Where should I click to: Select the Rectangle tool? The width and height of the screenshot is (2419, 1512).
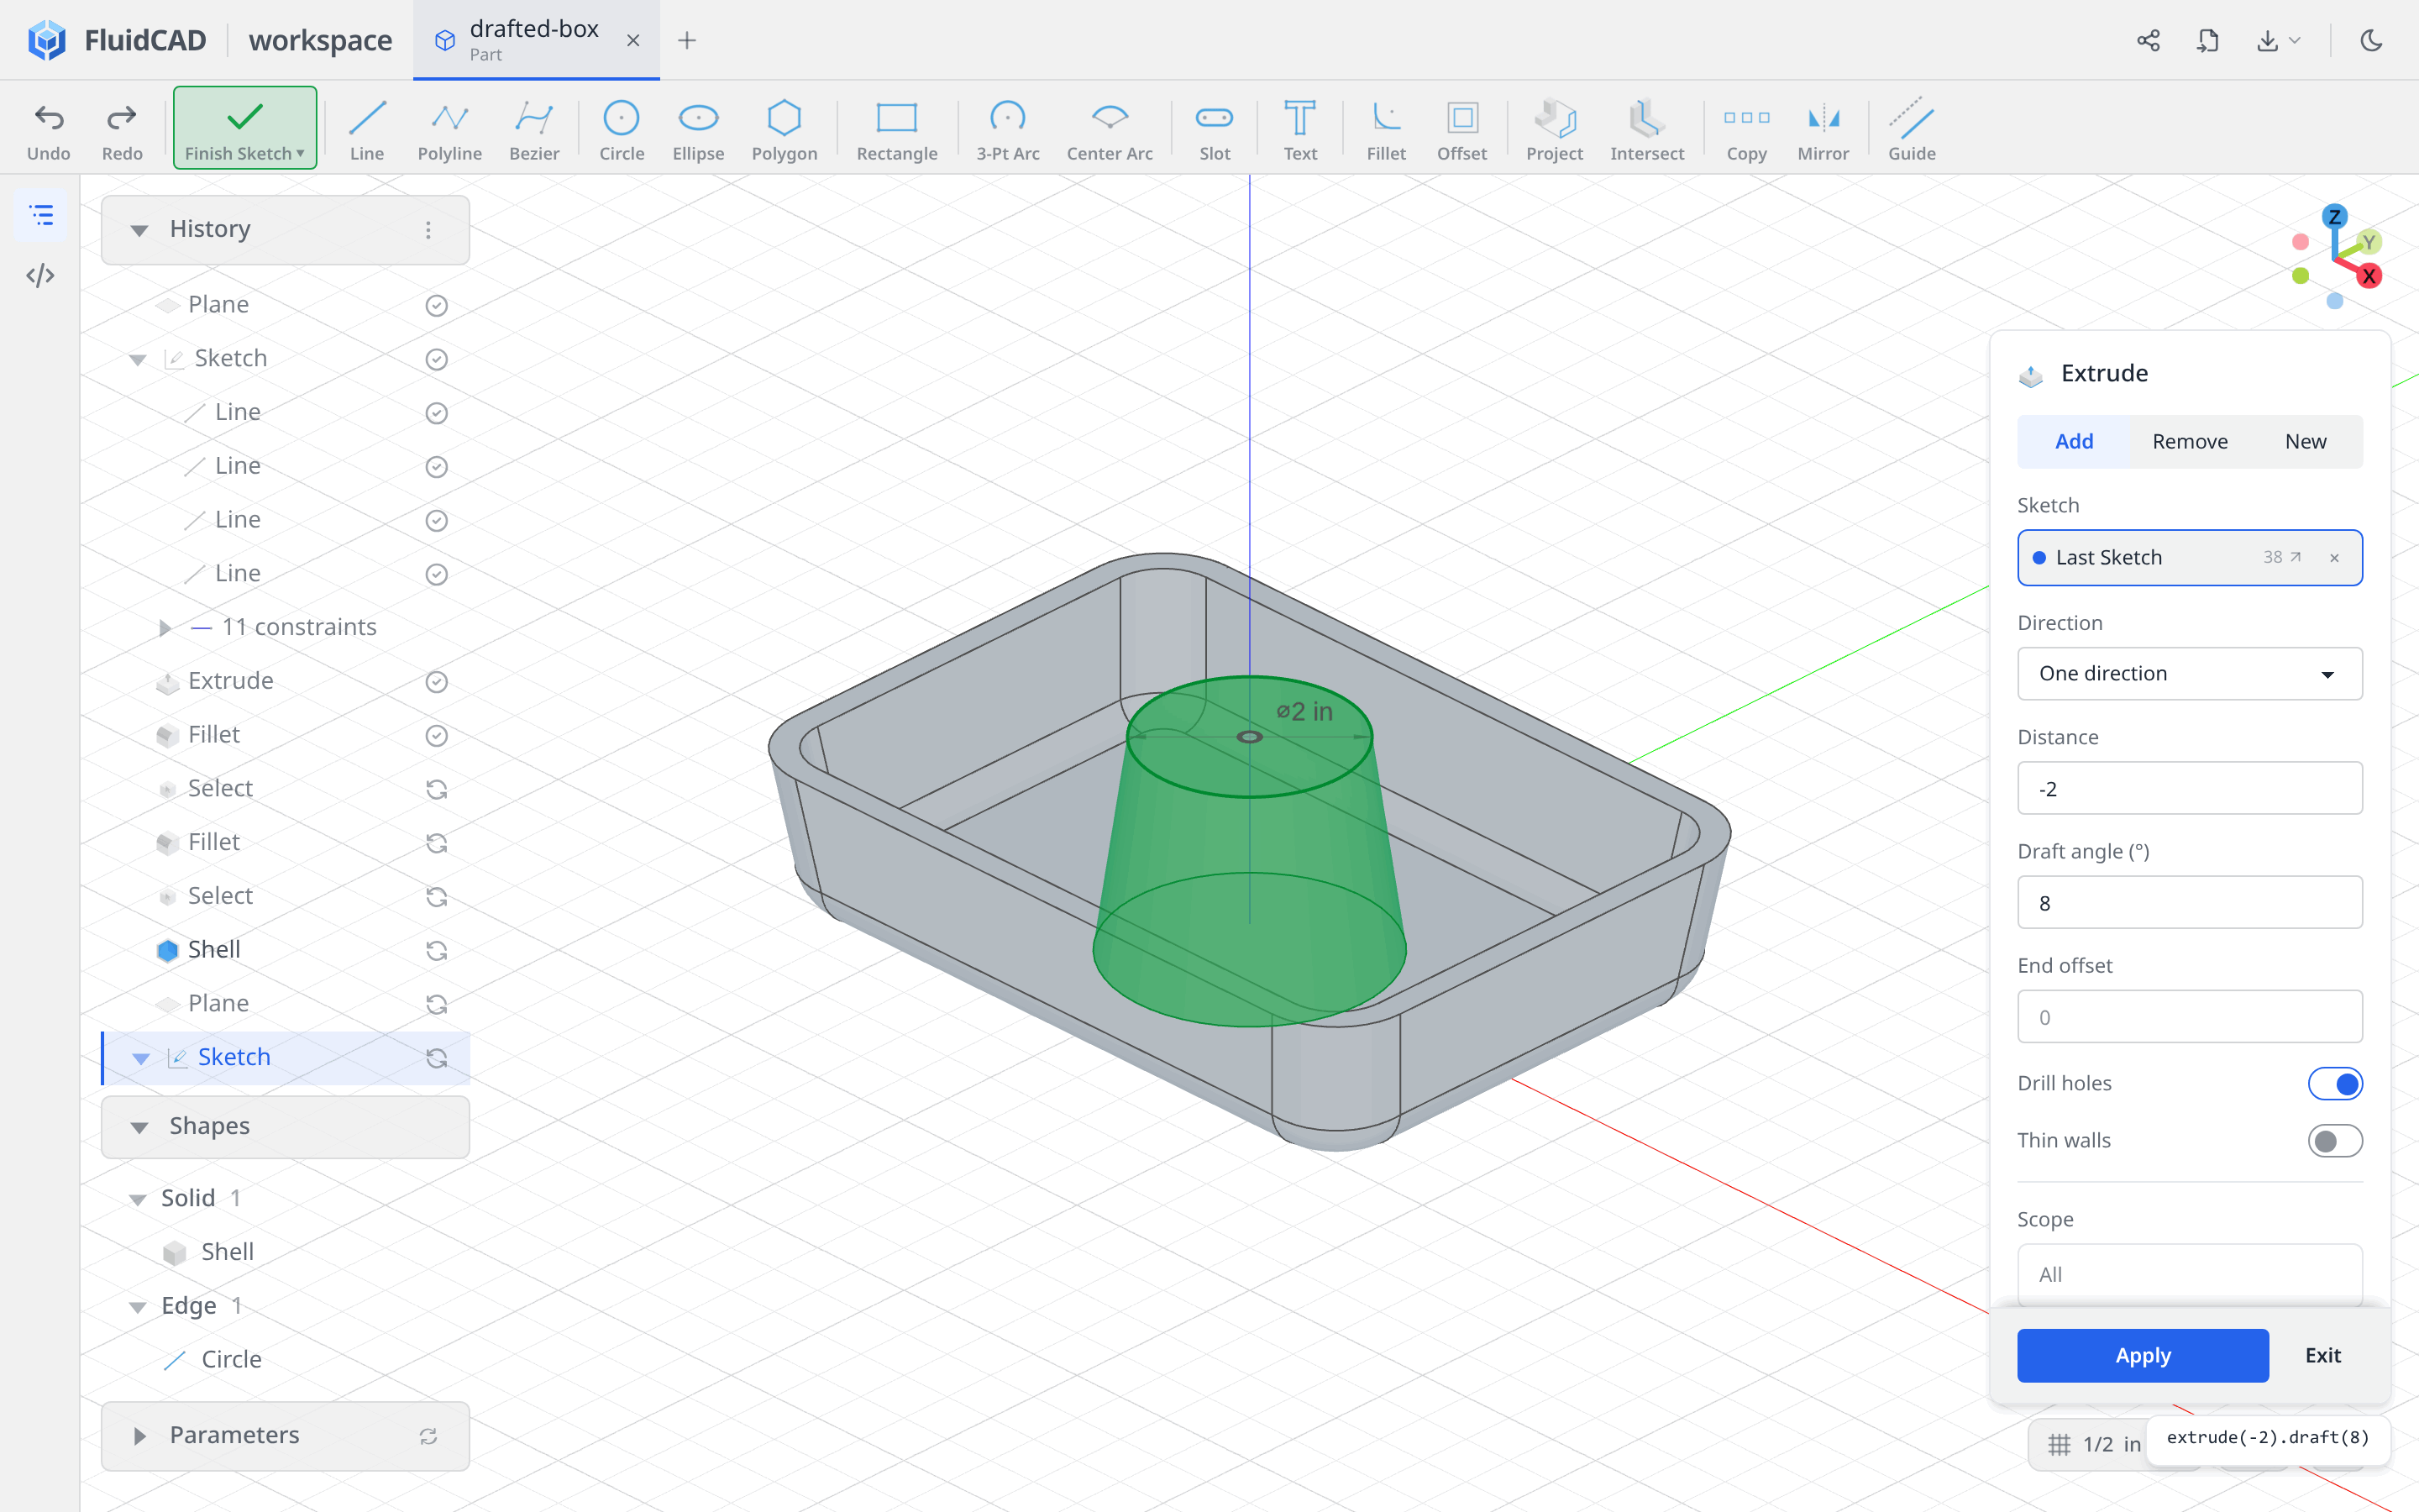(897, 130)
